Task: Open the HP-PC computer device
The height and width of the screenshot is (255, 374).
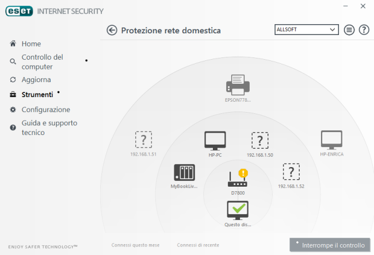Action: click(x=215, y=141)
